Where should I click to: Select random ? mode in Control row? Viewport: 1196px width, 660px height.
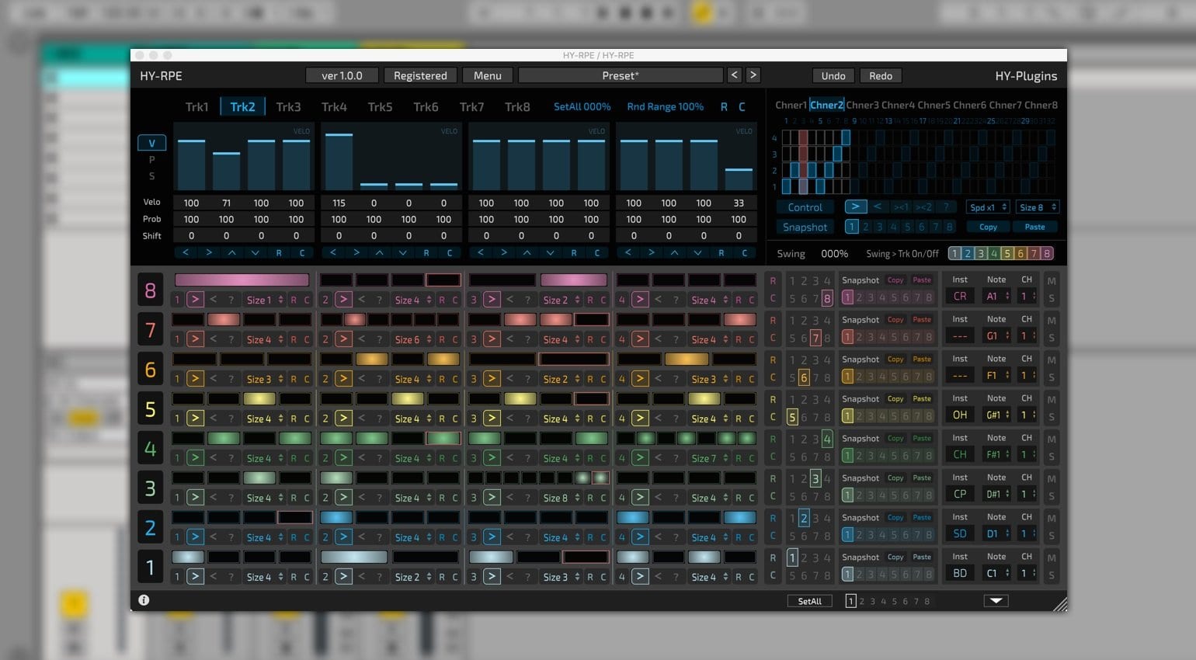pos(946,207)
